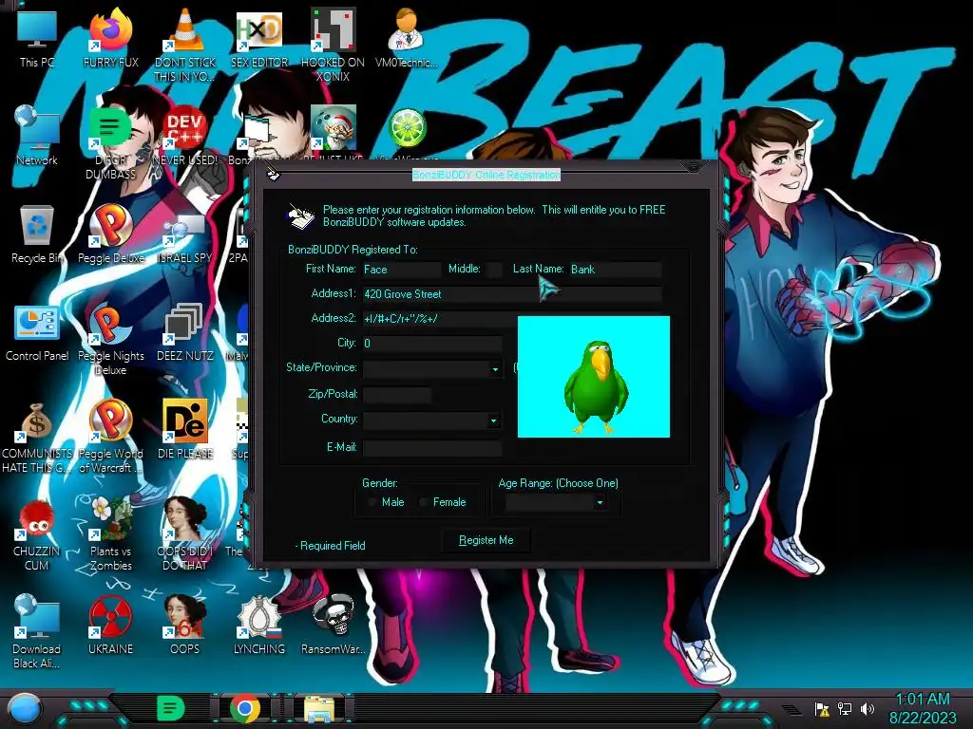This screenshot has height=729, width=973.
Task: Launch Peggle Nights Deluxe shortcut
Action: pos(110,339)
